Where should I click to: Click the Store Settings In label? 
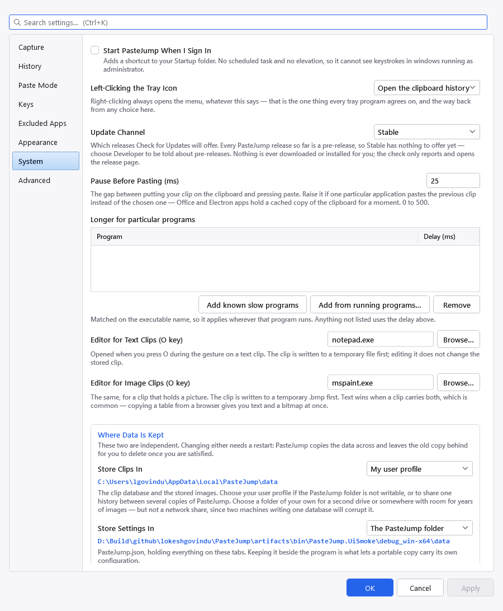tap(126, 528)
